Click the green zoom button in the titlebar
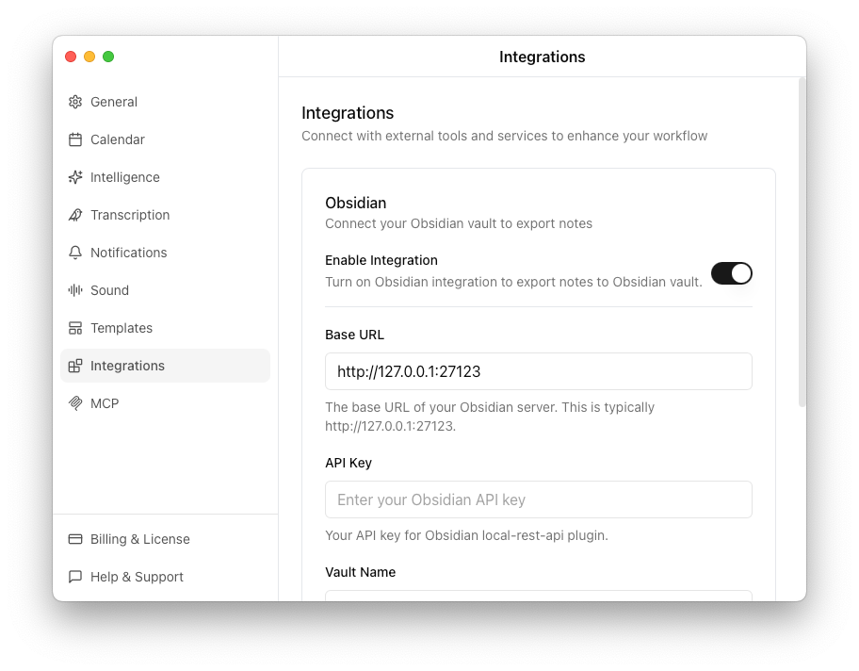This screenshot has width=859, height=671. tap(108, 57)
